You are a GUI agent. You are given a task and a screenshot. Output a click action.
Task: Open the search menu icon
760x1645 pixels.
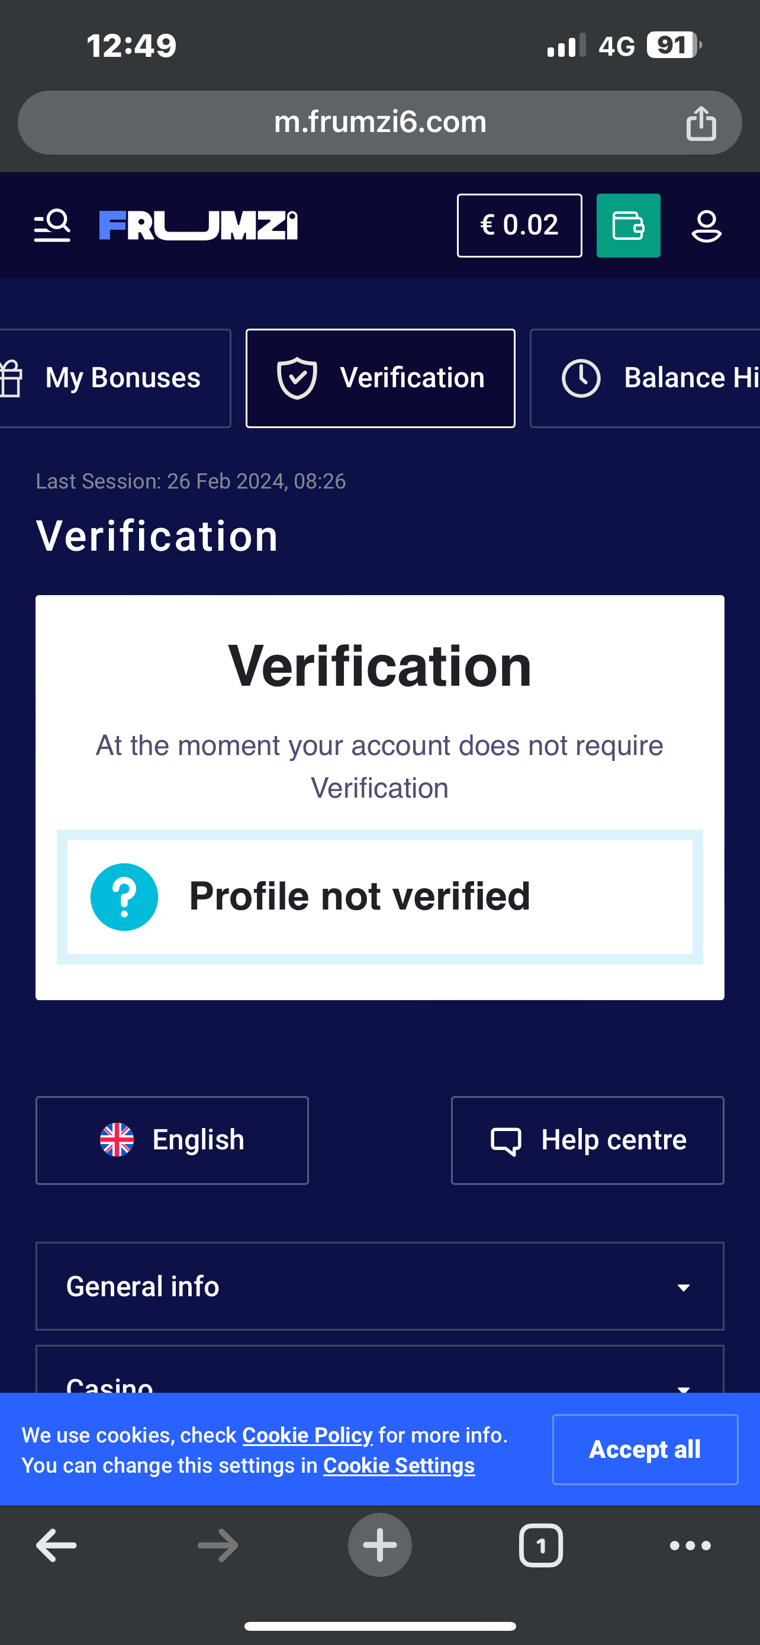click(x=52, y=226)
